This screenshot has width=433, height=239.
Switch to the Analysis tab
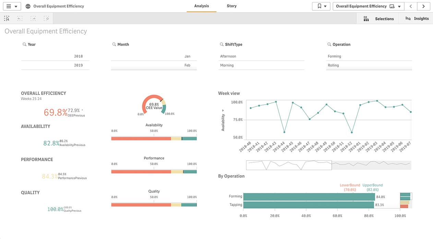pos(201,6)
